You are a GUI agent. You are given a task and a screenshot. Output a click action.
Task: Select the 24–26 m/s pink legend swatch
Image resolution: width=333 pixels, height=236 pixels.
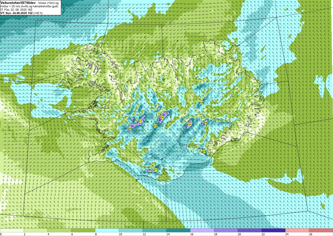[x=297, y=230]
